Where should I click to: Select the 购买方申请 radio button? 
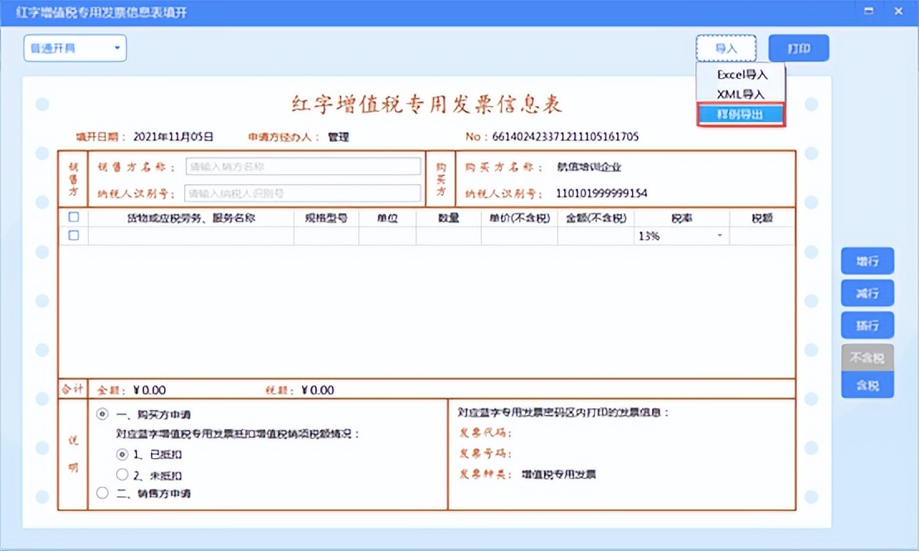pos(101,415)
